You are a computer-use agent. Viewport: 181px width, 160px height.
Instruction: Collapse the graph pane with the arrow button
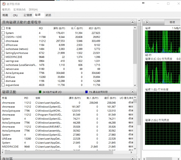coord(147,22)
